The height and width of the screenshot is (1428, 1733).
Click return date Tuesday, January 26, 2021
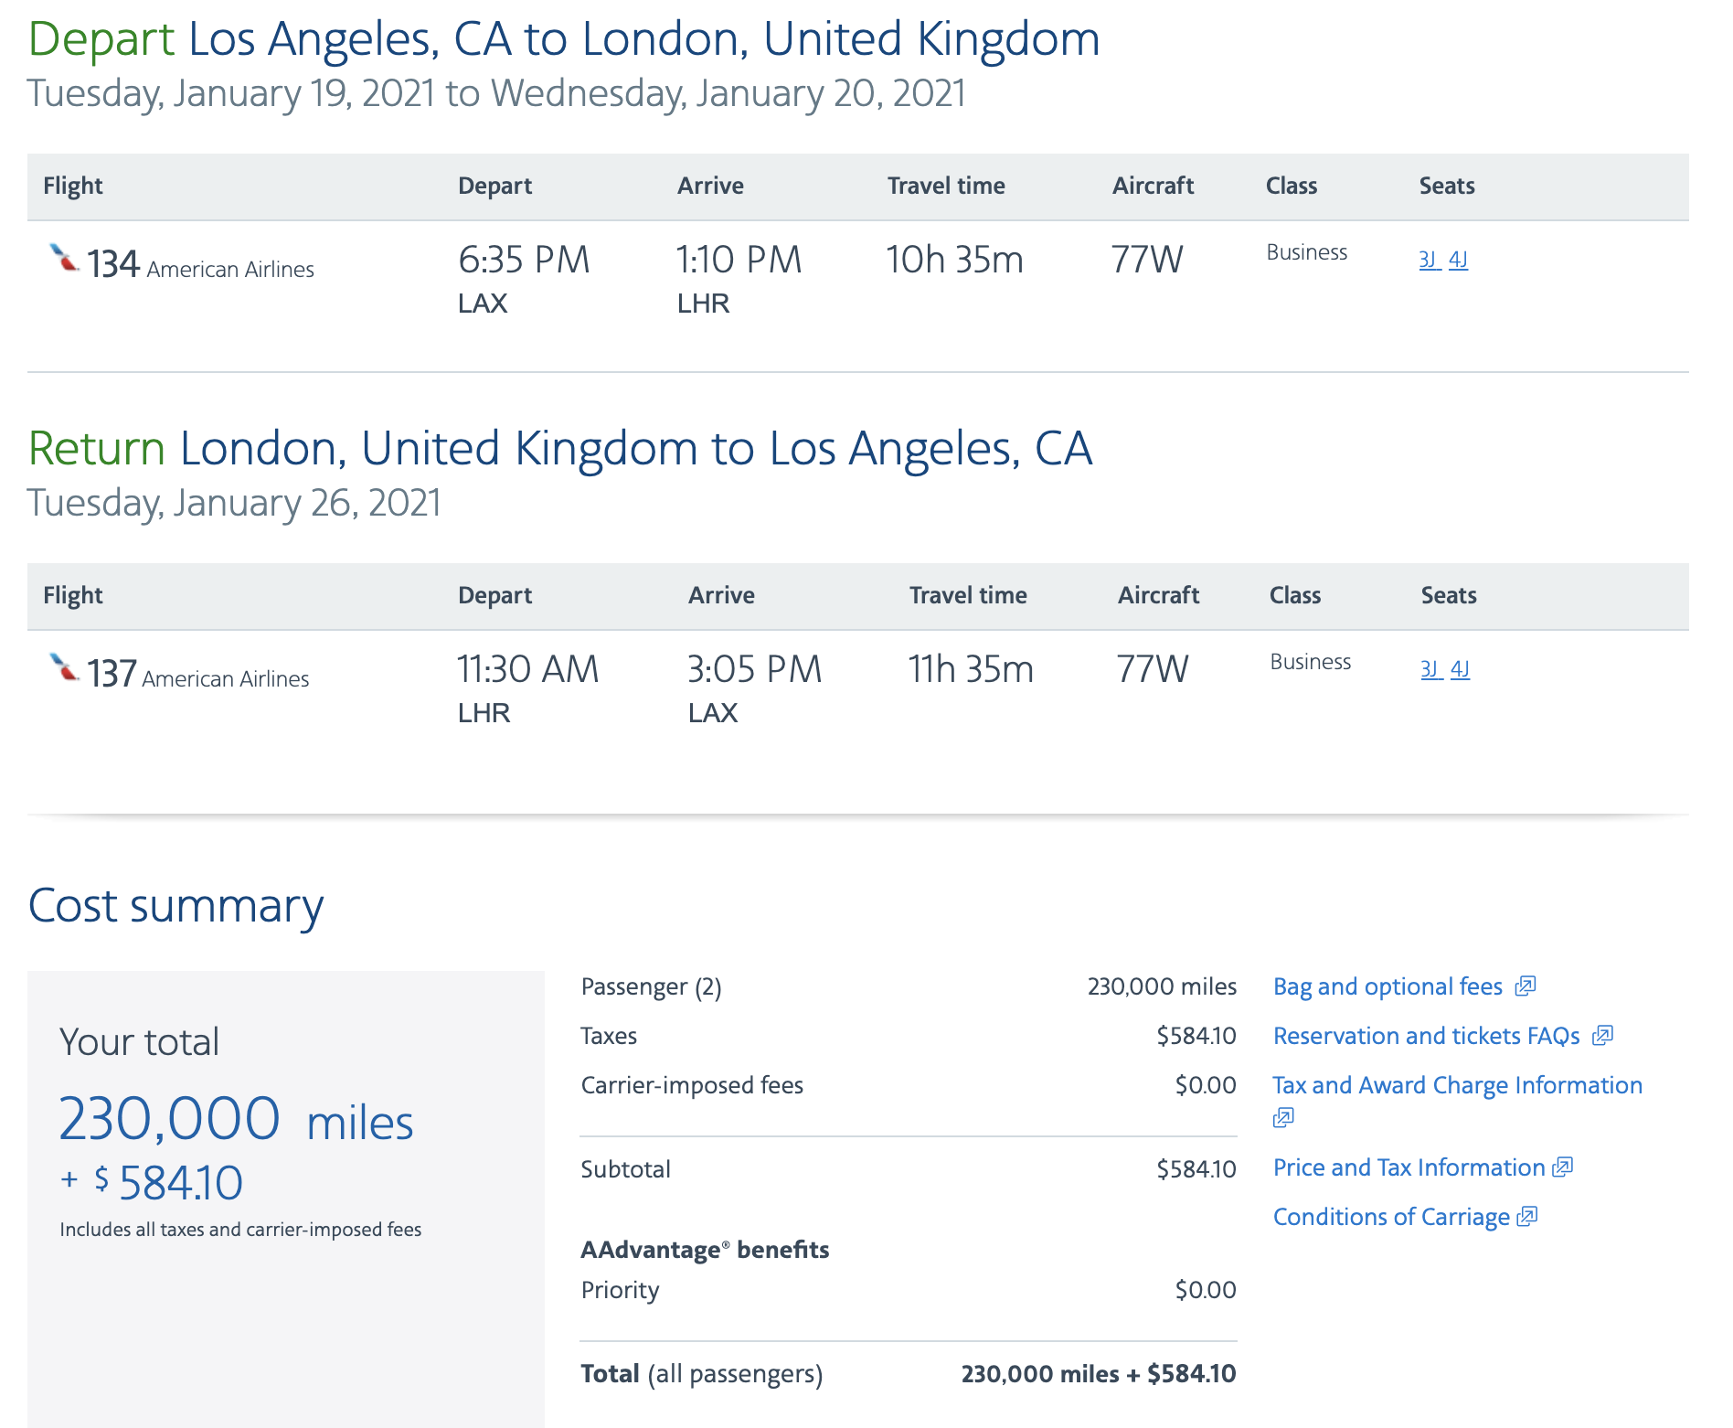[x=234, y=503]
